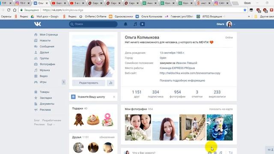
Task: Click the browser home icon
Action: click(15, 10)
